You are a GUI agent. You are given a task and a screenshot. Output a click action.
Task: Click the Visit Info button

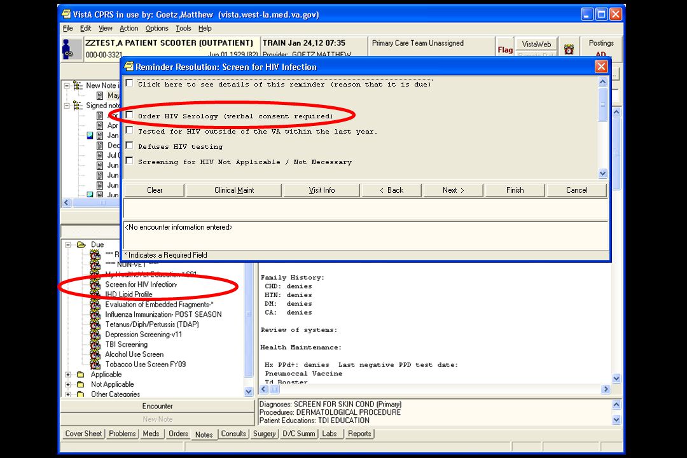point(322,190)
